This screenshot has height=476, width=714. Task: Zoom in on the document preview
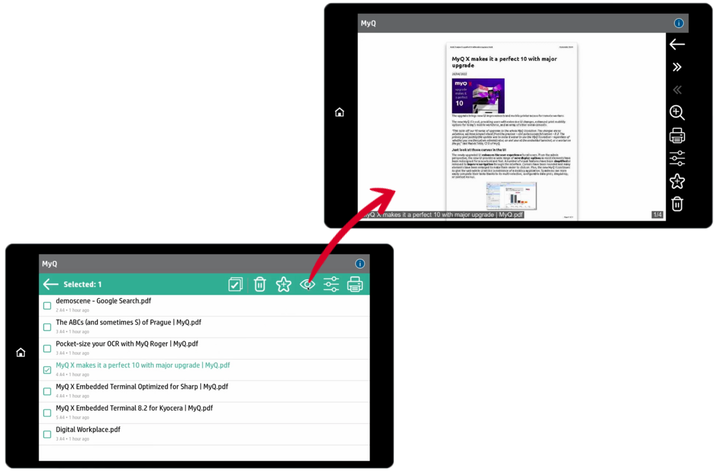tap(677, 112)
